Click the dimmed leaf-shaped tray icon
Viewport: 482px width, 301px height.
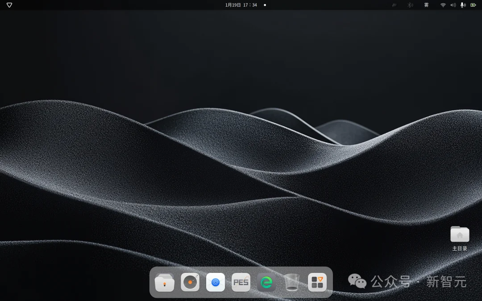394,5
